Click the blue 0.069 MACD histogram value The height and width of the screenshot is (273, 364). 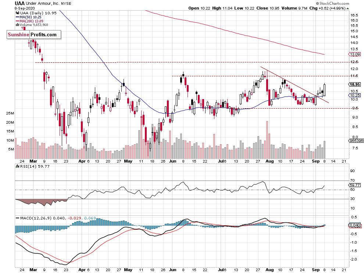coord(90,218)
